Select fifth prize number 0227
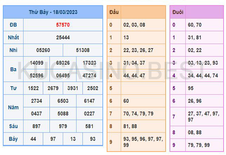The height and width of the screenshot is (155, 226). [90, 113]
